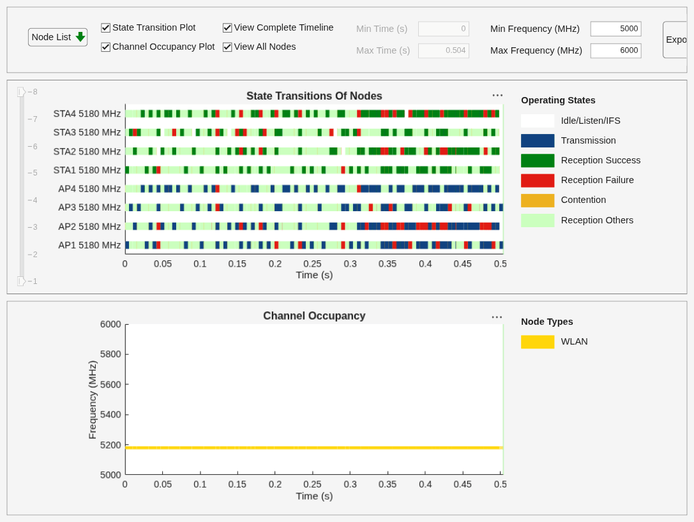
Task: Click the Reception Failure legend label
Action: [597, 180]
